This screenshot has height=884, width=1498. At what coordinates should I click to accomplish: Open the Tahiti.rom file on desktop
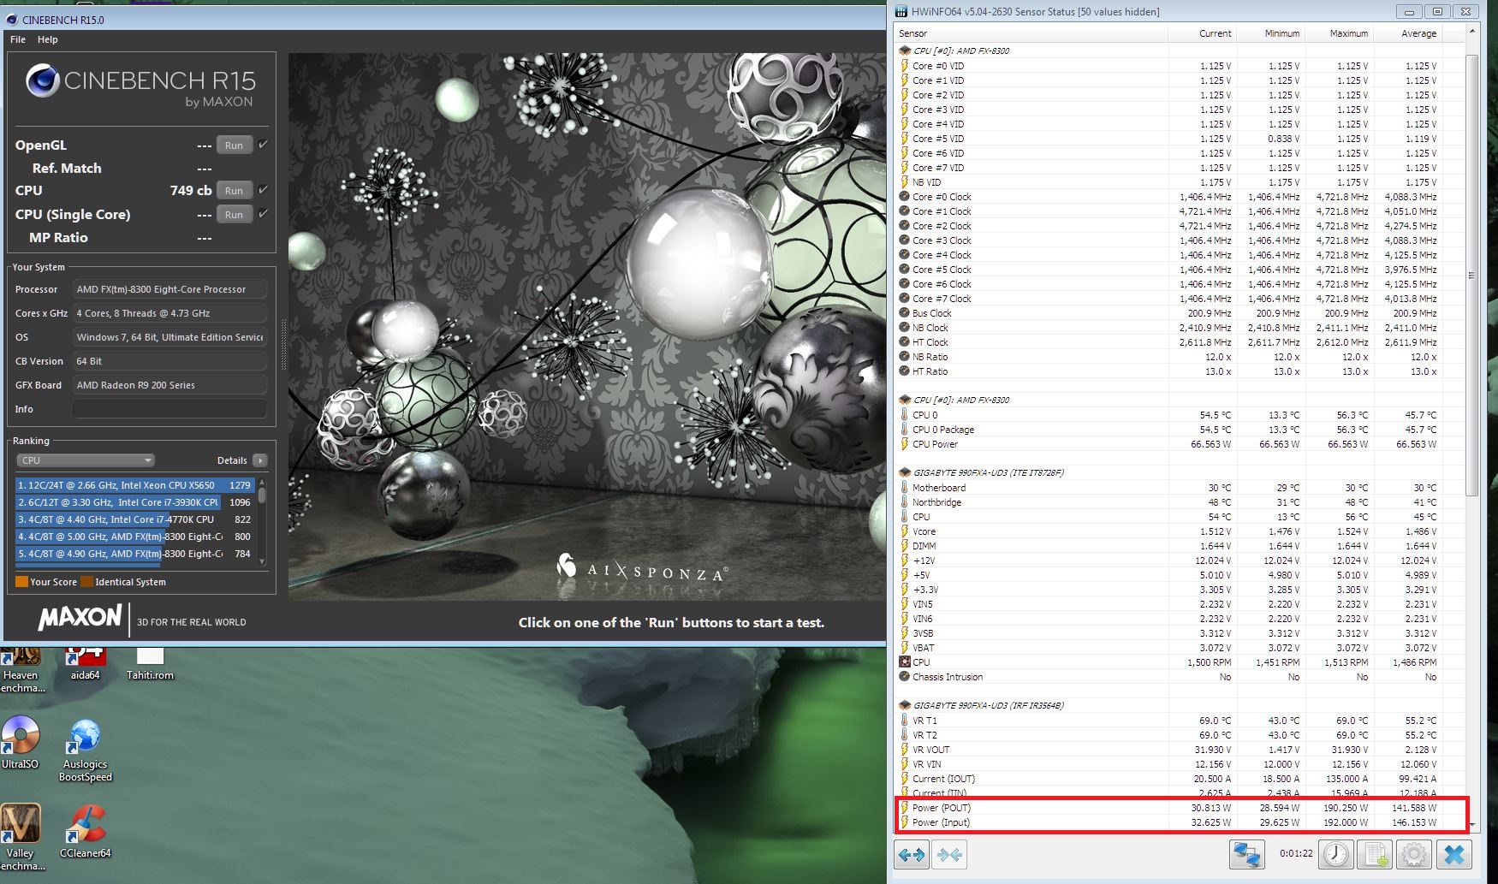click(x=150, y=664)
